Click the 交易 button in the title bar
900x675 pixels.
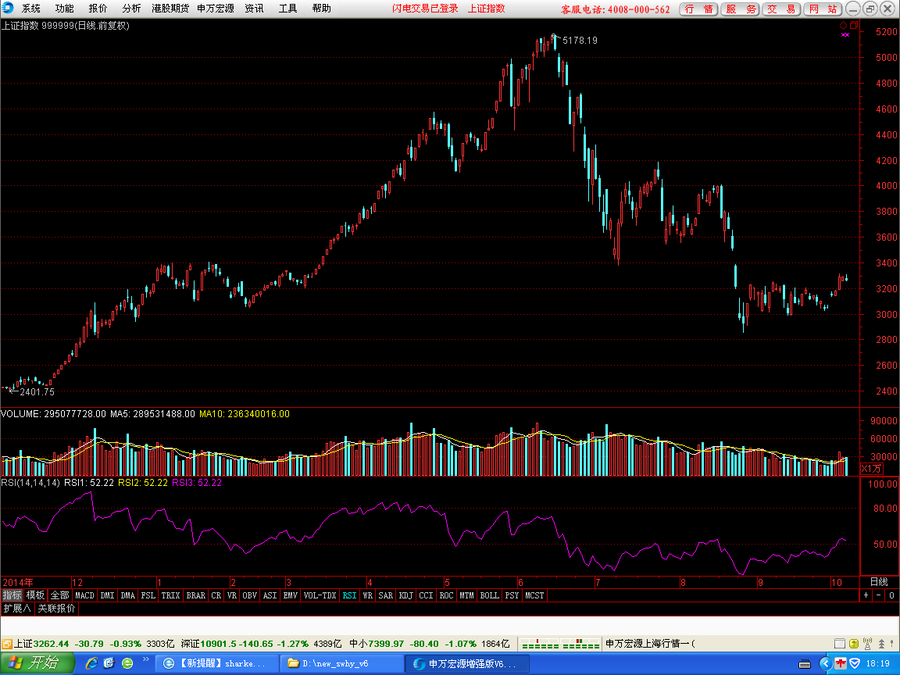(x=781, y=9)
